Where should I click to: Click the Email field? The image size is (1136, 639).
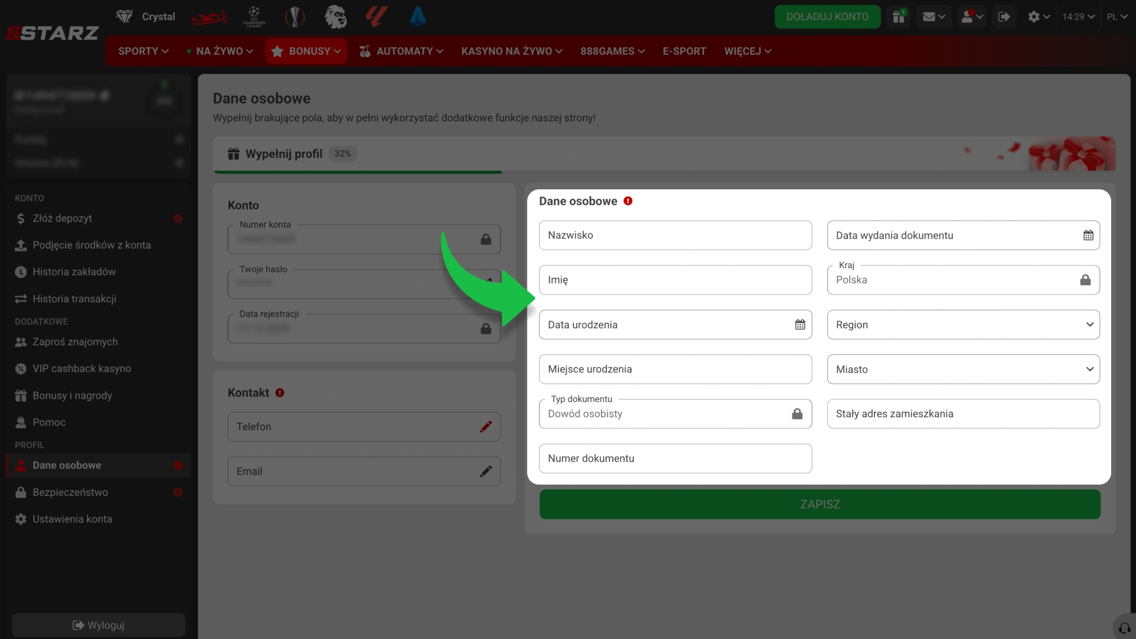[x=364, y=472]
